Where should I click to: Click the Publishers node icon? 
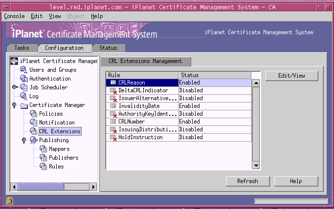43,158
